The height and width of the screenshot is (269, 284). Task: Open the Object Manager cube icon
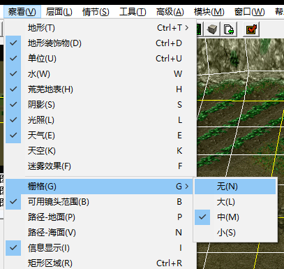coord(212,29)
